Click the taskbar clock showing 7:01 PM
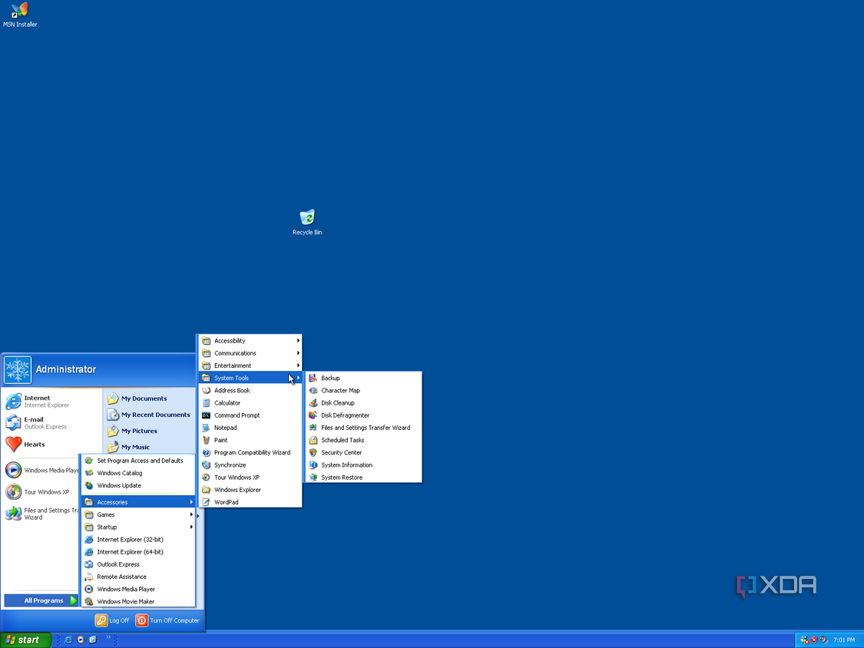864x648 pixels. [x=843, y=640]
